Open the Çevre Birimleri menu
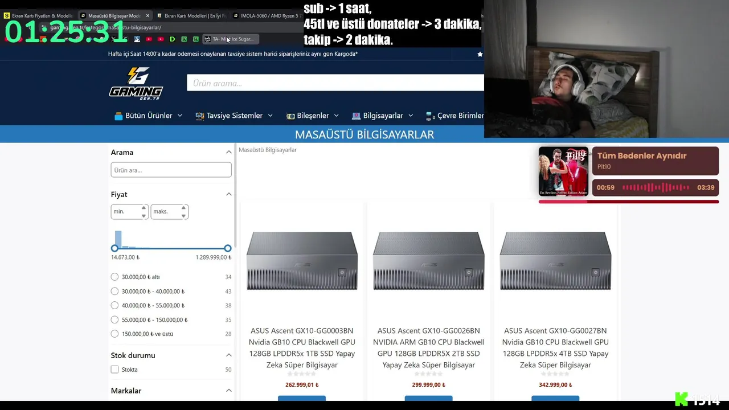The height and width of the screenshot is (410, 729). [x=455, y=116]
